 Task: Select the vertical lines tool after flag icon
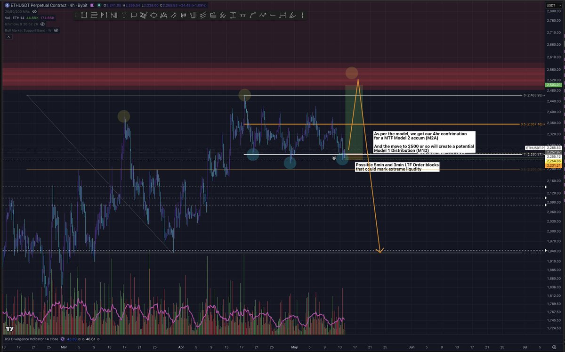[114, 15]
